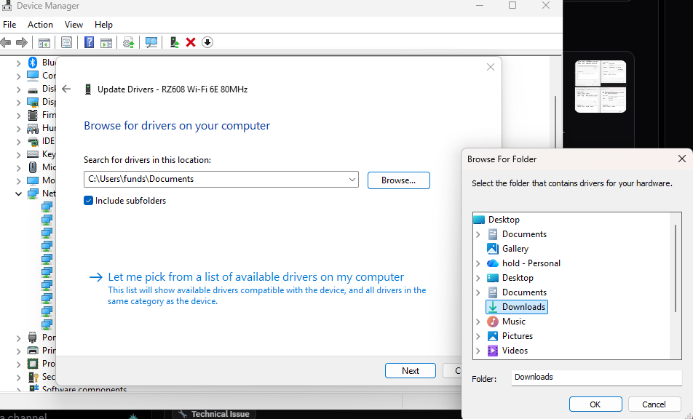The image size is (693, 419).
Task: Open the File menu
Action: 9,25
